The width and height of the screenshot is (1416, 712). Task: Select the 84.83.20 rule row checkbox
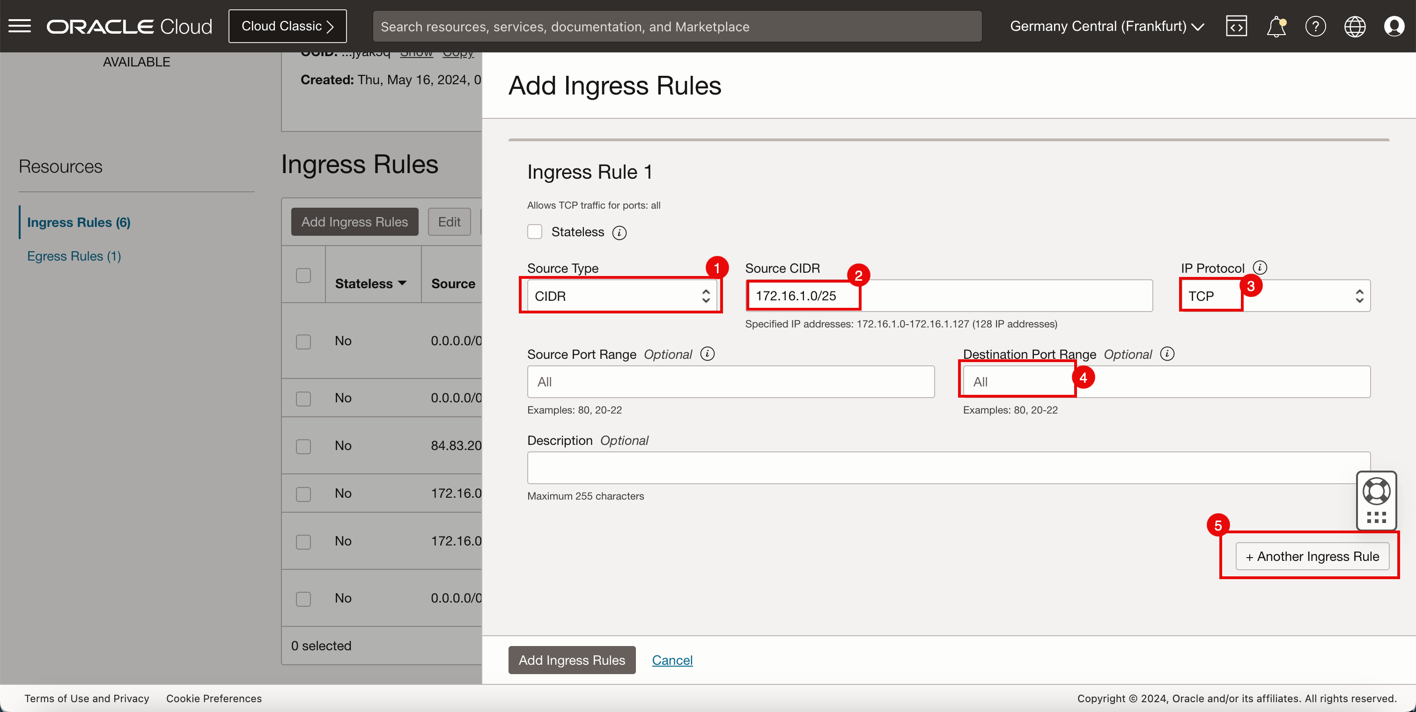coord(303,446)
